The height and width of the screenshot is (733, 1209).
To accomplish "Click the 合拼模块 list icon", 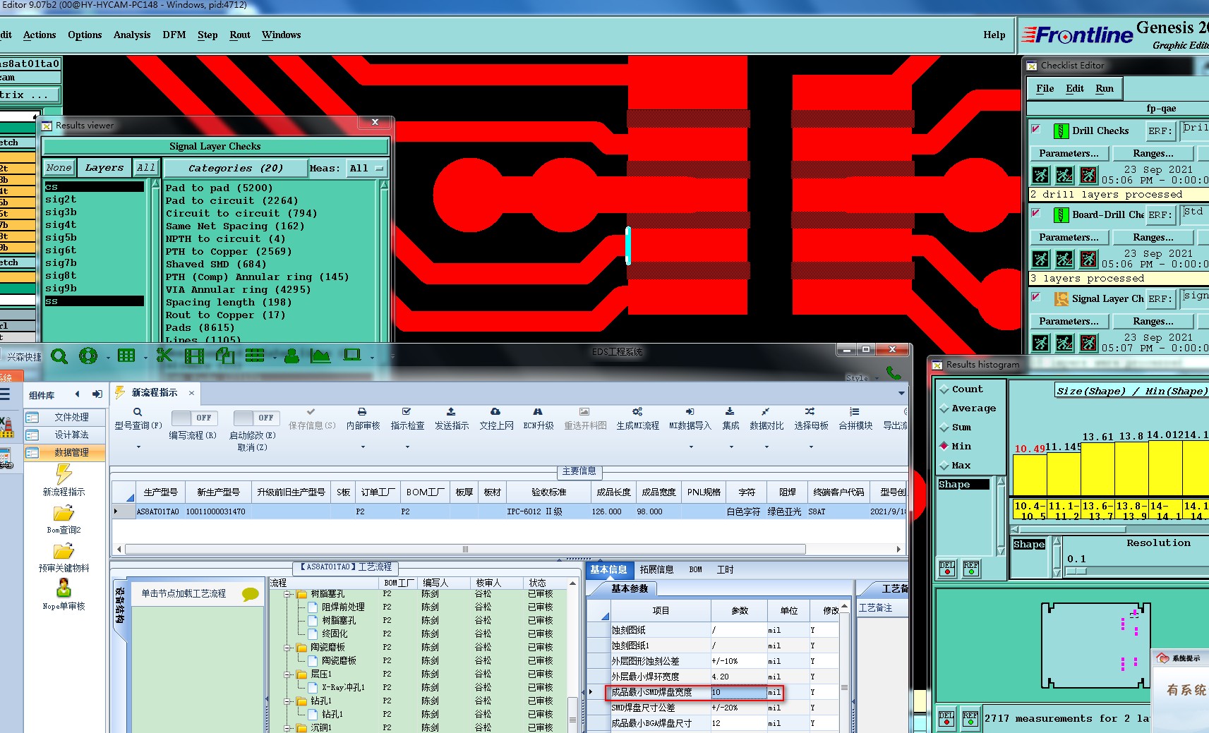I will 855,411.
